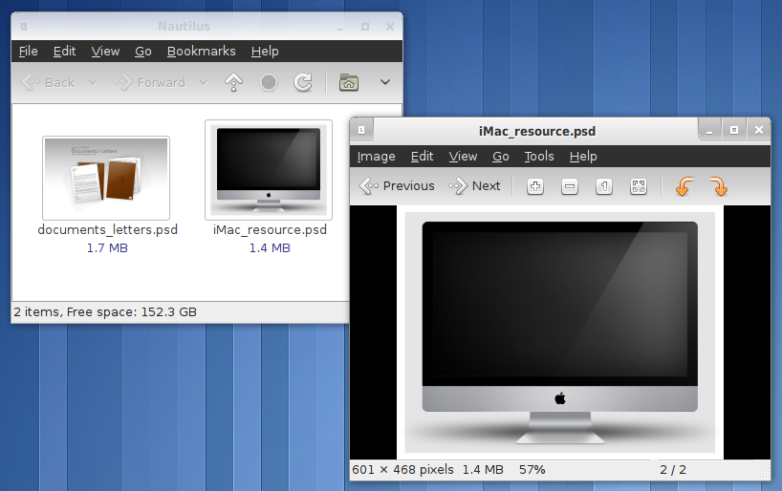This screenshot has width=782, height=491.
Task: Select the documents_letters.psd thumbnail
Action: [106, 178]
